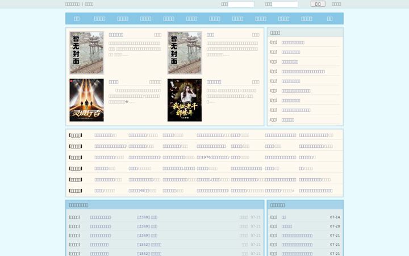Open the 我做老千那些年 book cover thumbnail
This screenshot has height=256, width=409.
coord(185,100)
